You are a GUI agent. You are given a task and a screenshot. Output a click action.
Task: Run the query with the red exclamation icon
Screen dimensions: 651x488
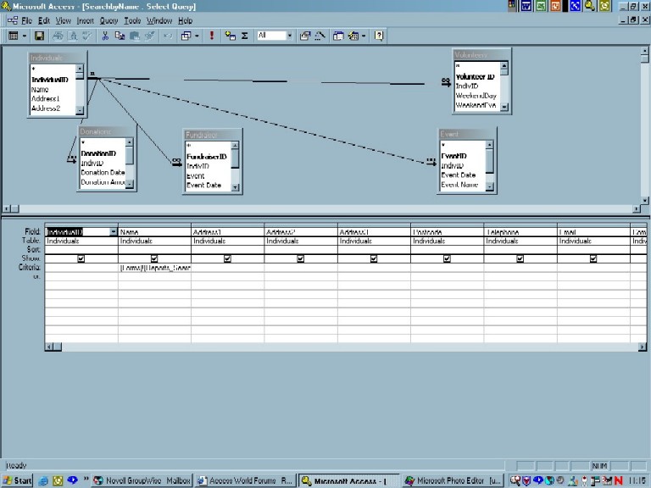click(x=211, y=36)
